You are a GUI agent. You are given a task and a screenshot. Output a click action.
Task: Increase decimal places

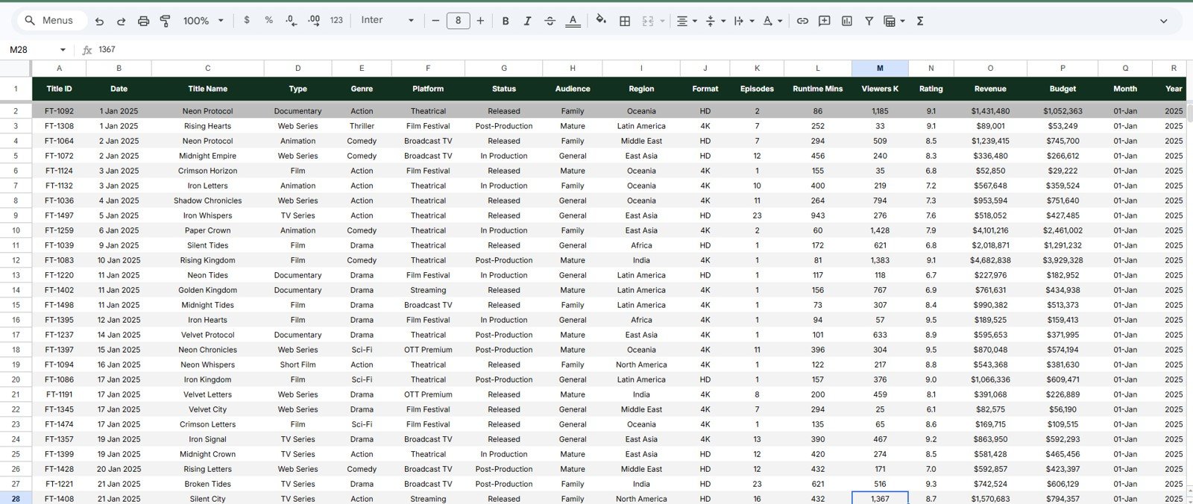coord(314,21)
